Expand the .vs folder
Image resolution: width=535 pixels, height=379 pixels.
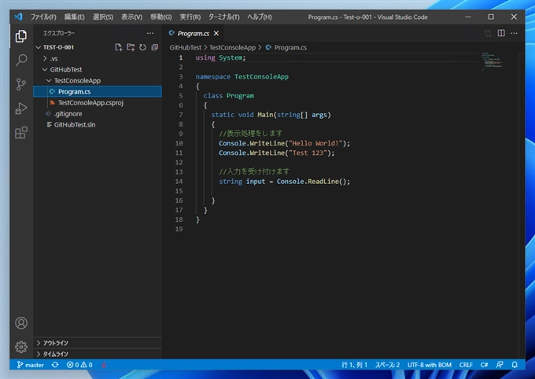(45, 58)
